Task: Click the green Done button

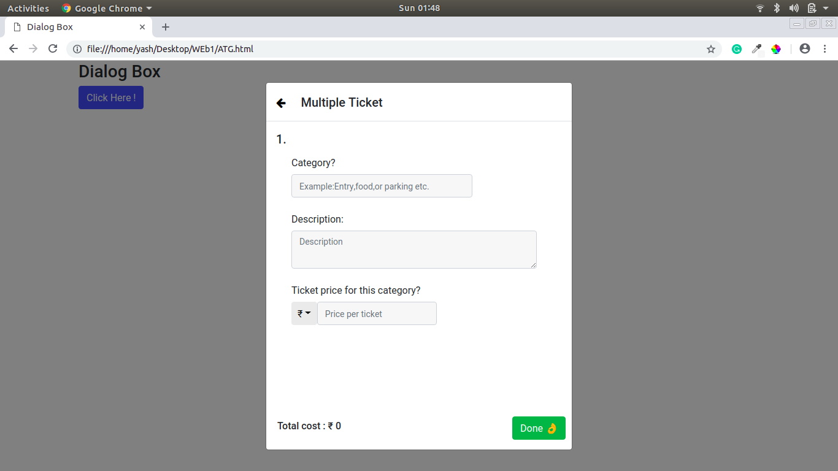Action: [x=539, y=428]
